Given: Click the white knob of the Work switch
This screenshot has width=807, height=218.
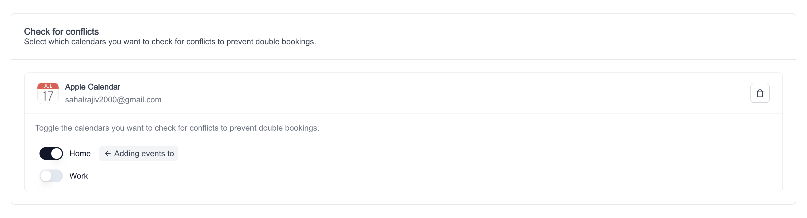Looking at the screenshot, I should [x=46, y=176].
